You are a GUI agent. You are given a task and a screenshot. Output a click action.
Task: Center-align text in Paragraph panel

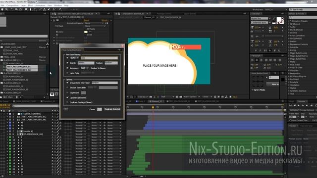pos(257,60)
